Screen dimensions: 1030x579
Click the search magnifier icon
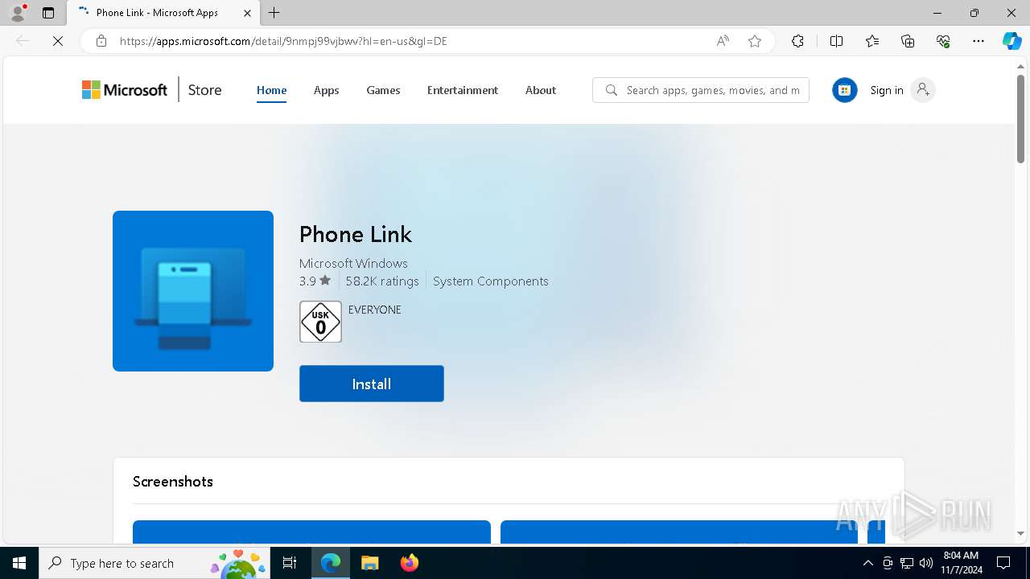pos(612,90)
